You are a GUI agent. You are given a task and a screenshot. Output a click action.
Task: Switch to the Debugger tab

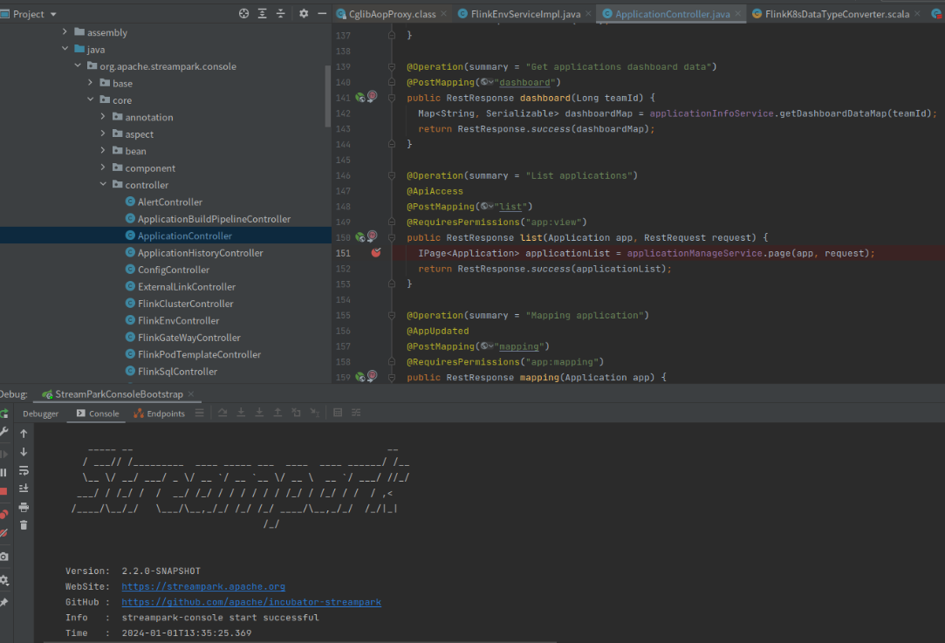[x=41, y=414]
